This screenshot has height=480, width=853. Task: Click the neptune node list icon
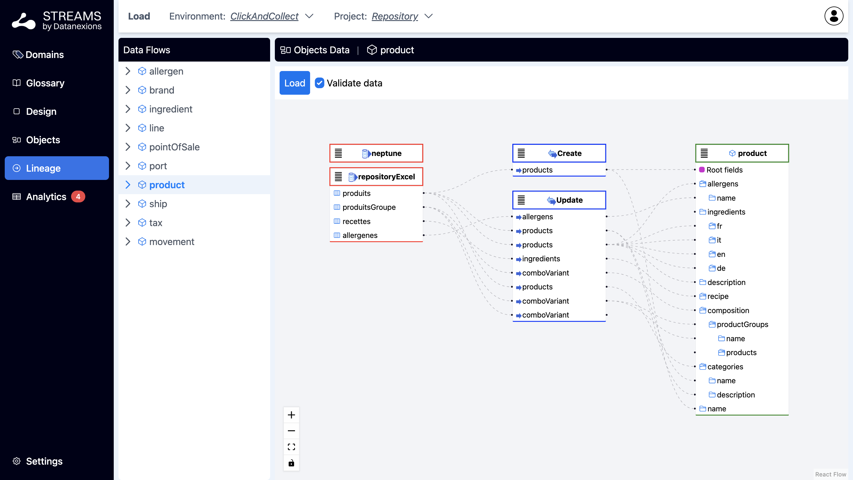[338, 153]
